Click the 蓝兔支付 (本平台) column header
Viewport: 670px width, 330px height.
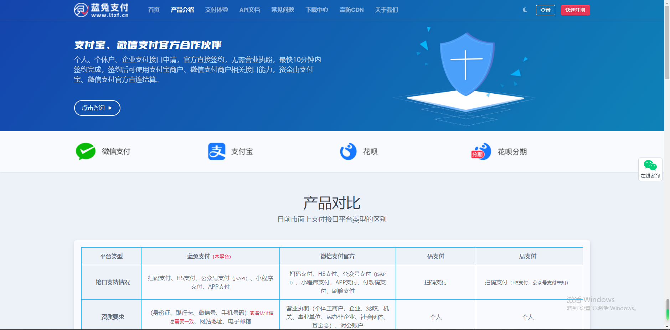pos(211,256)
